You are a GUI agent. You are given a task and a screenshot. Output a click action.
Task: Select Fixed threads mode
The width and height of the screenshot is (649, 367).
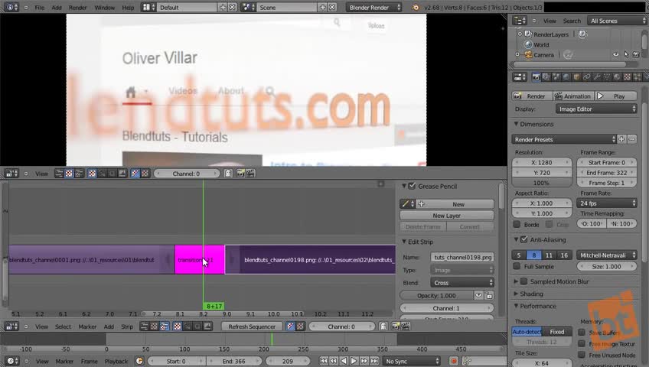556,332
